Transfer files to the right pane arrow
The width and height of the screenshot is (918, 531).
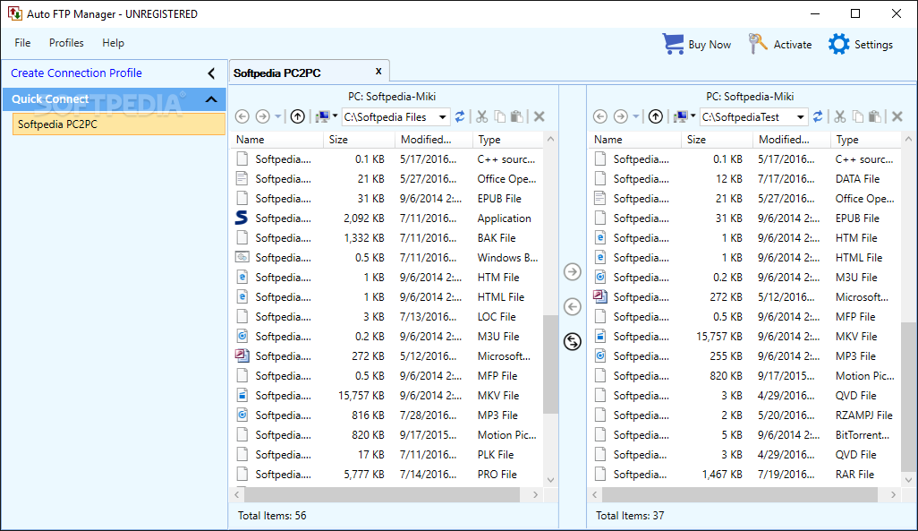573,272
